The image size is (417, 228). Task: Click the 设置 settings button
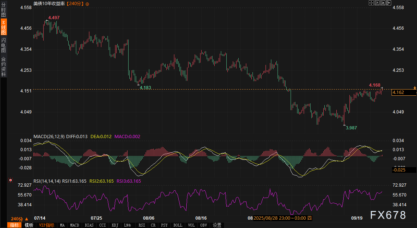[217, 225]
